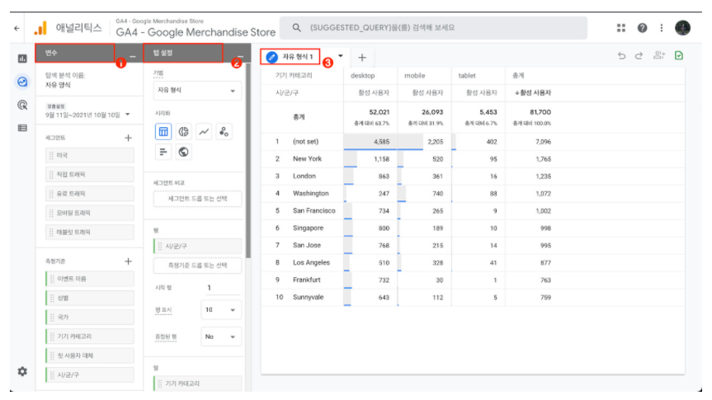Select the 직접 트래픽 segment chip
The width and height of the screenshot is (712, 400).
pyautogui.click(x=90, y=174)
